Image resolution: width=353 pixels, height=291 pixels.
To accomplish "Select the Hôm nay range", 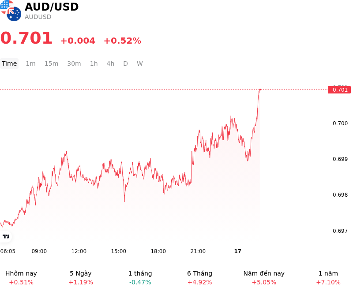I will (x=21, y=277).
